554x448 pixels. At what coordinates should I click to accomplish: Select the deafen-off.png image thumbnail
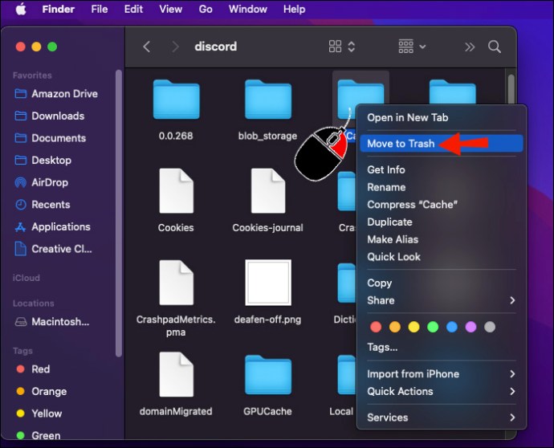pos(268,283)
